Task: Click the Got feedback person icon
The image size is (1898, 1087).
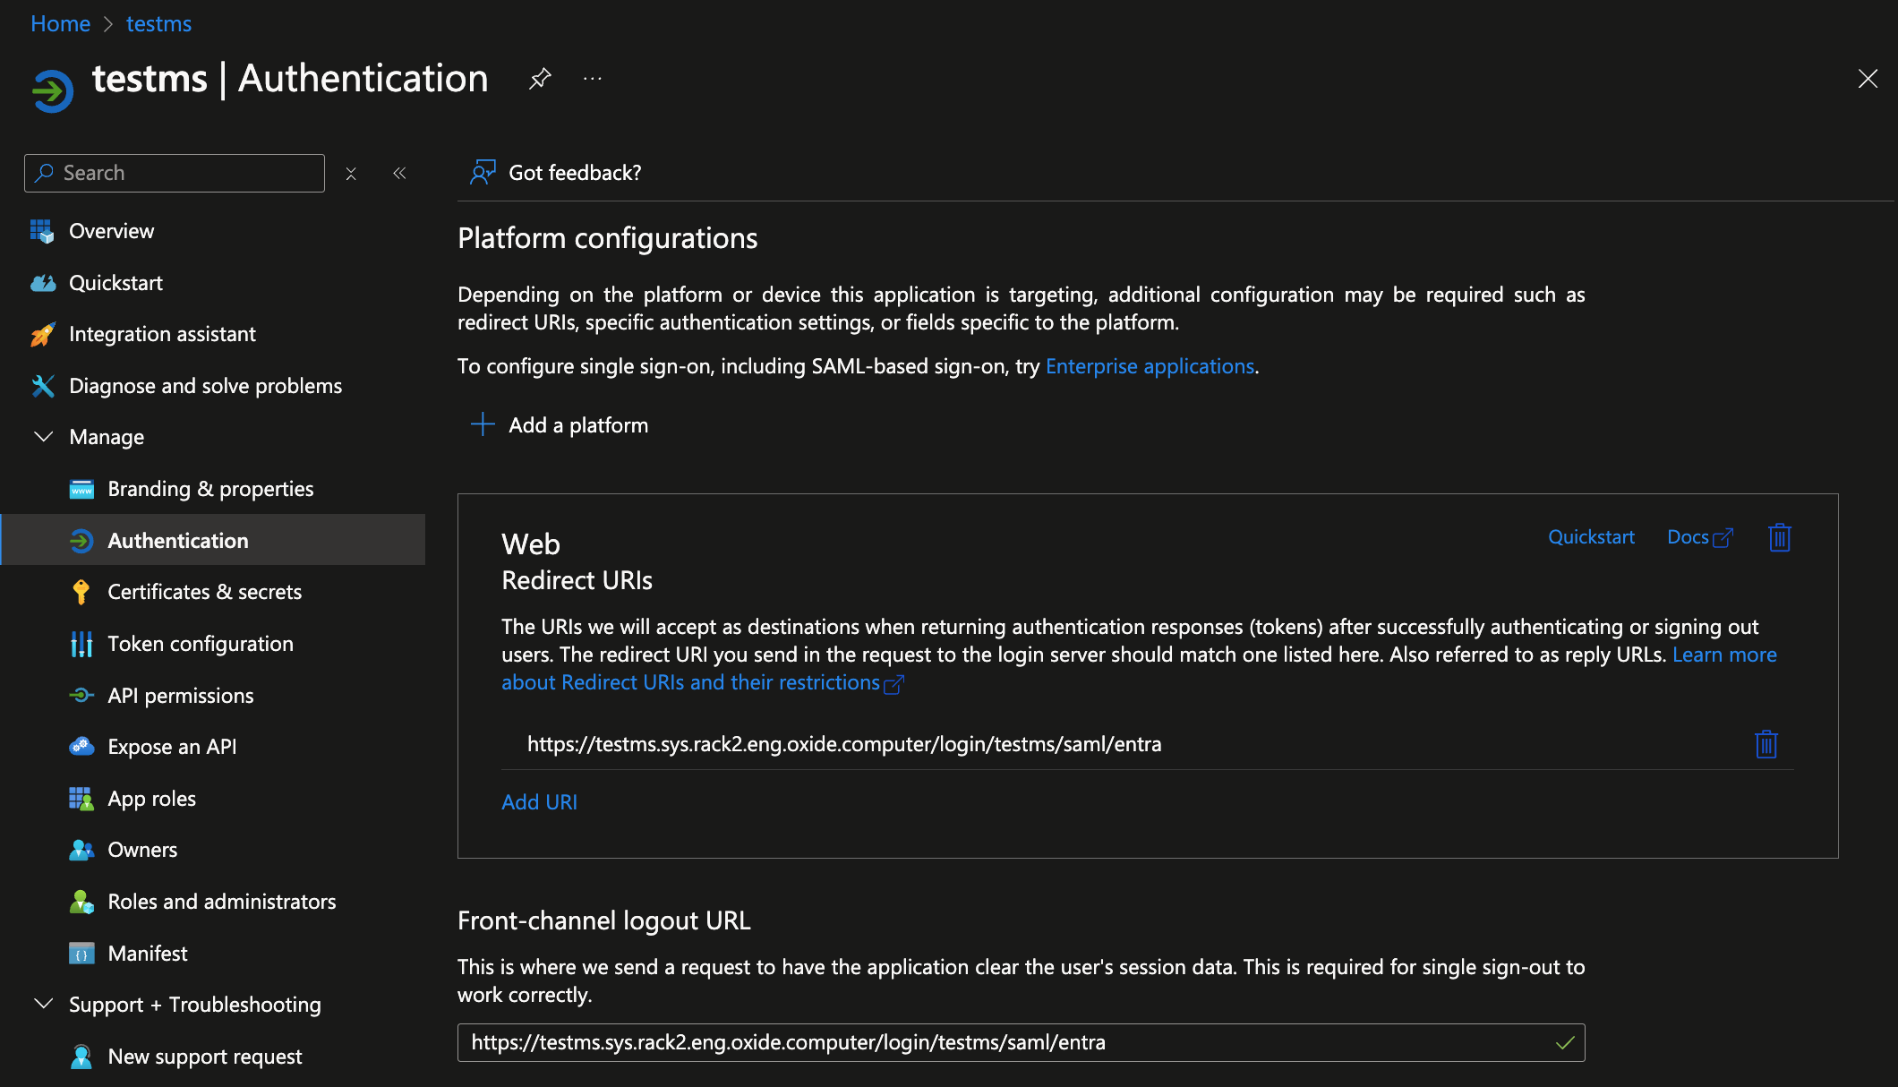Action: [x=483, y=172]
